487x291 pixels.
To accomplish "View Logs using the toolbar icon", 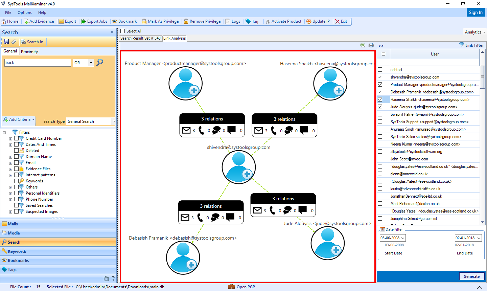I will (233, 21).
